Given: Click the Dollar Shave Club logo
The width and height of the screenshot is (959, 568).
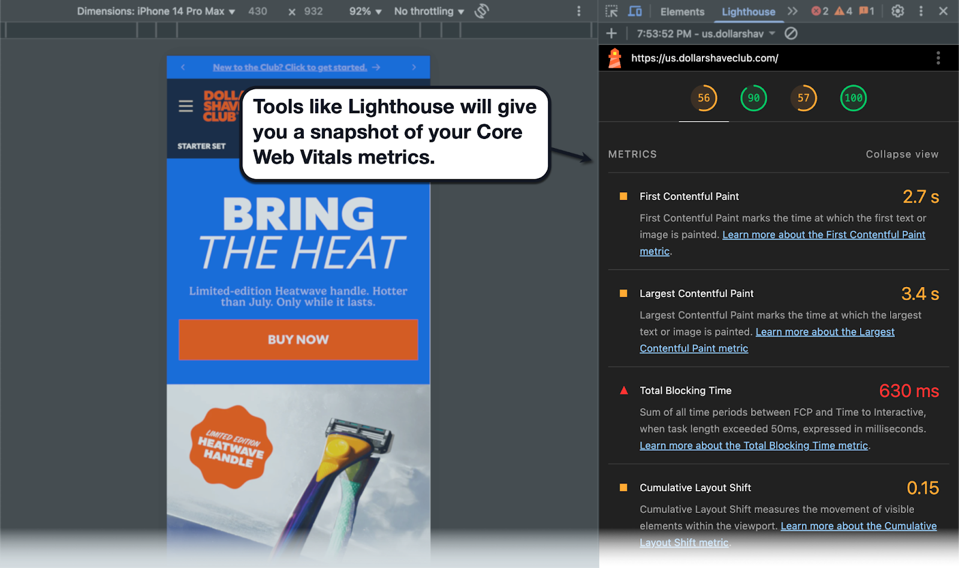Looking at the screenshot, I should [x=222, y=106].
